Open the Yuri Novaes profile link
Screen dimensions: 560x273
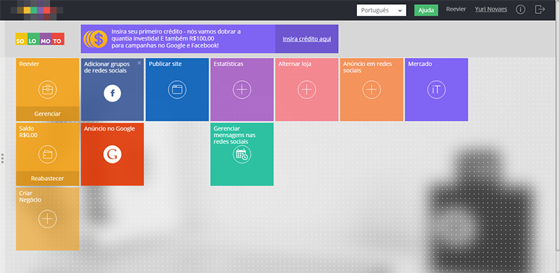491,9
